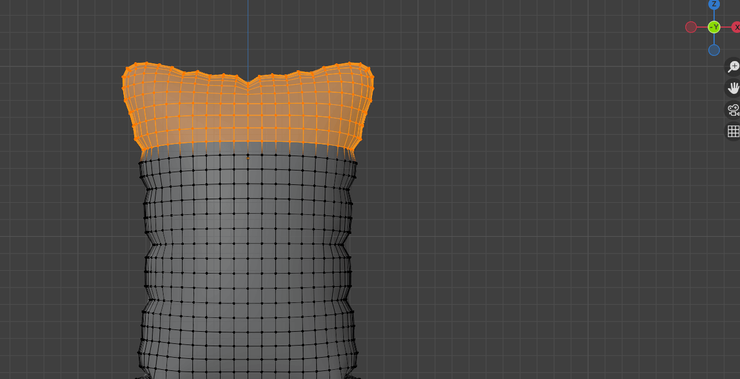Image resolution: width=740 pixels, height=379 pixels.
Task: Click the red X axis gizmo handle
Action: (736, 27)
